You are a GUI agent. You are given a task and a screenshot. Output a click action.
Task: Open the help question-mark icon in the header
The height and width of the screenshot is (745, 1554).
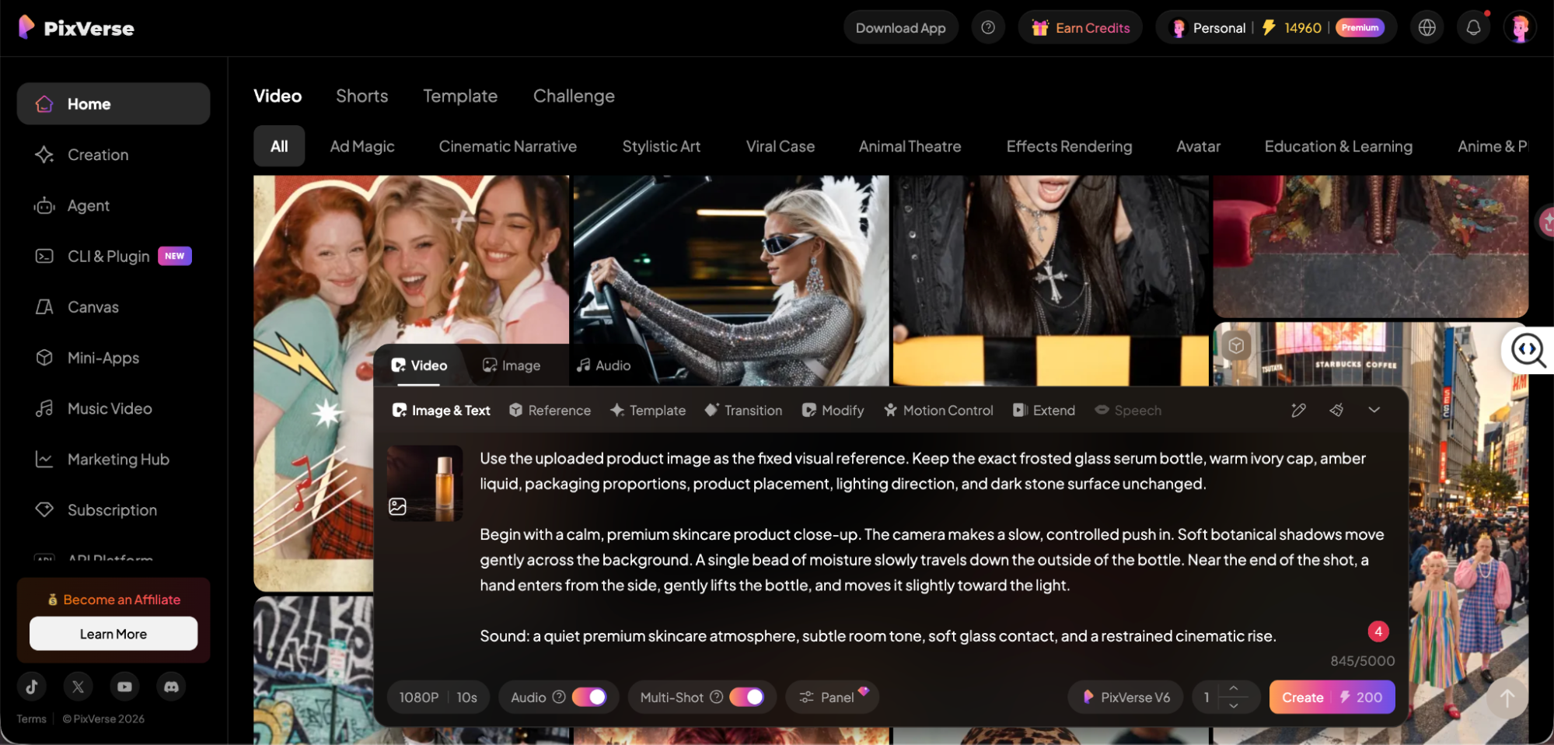988,27
